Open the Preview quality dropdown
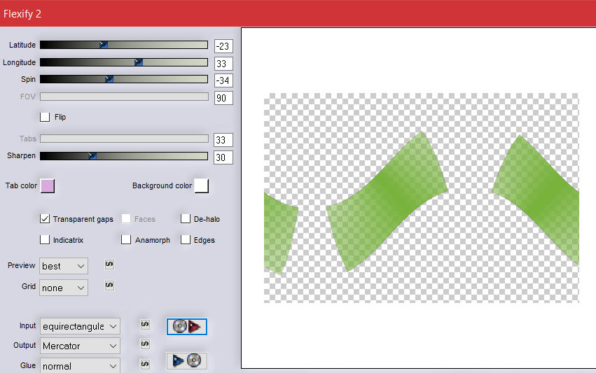 click(x=64, y=266)
